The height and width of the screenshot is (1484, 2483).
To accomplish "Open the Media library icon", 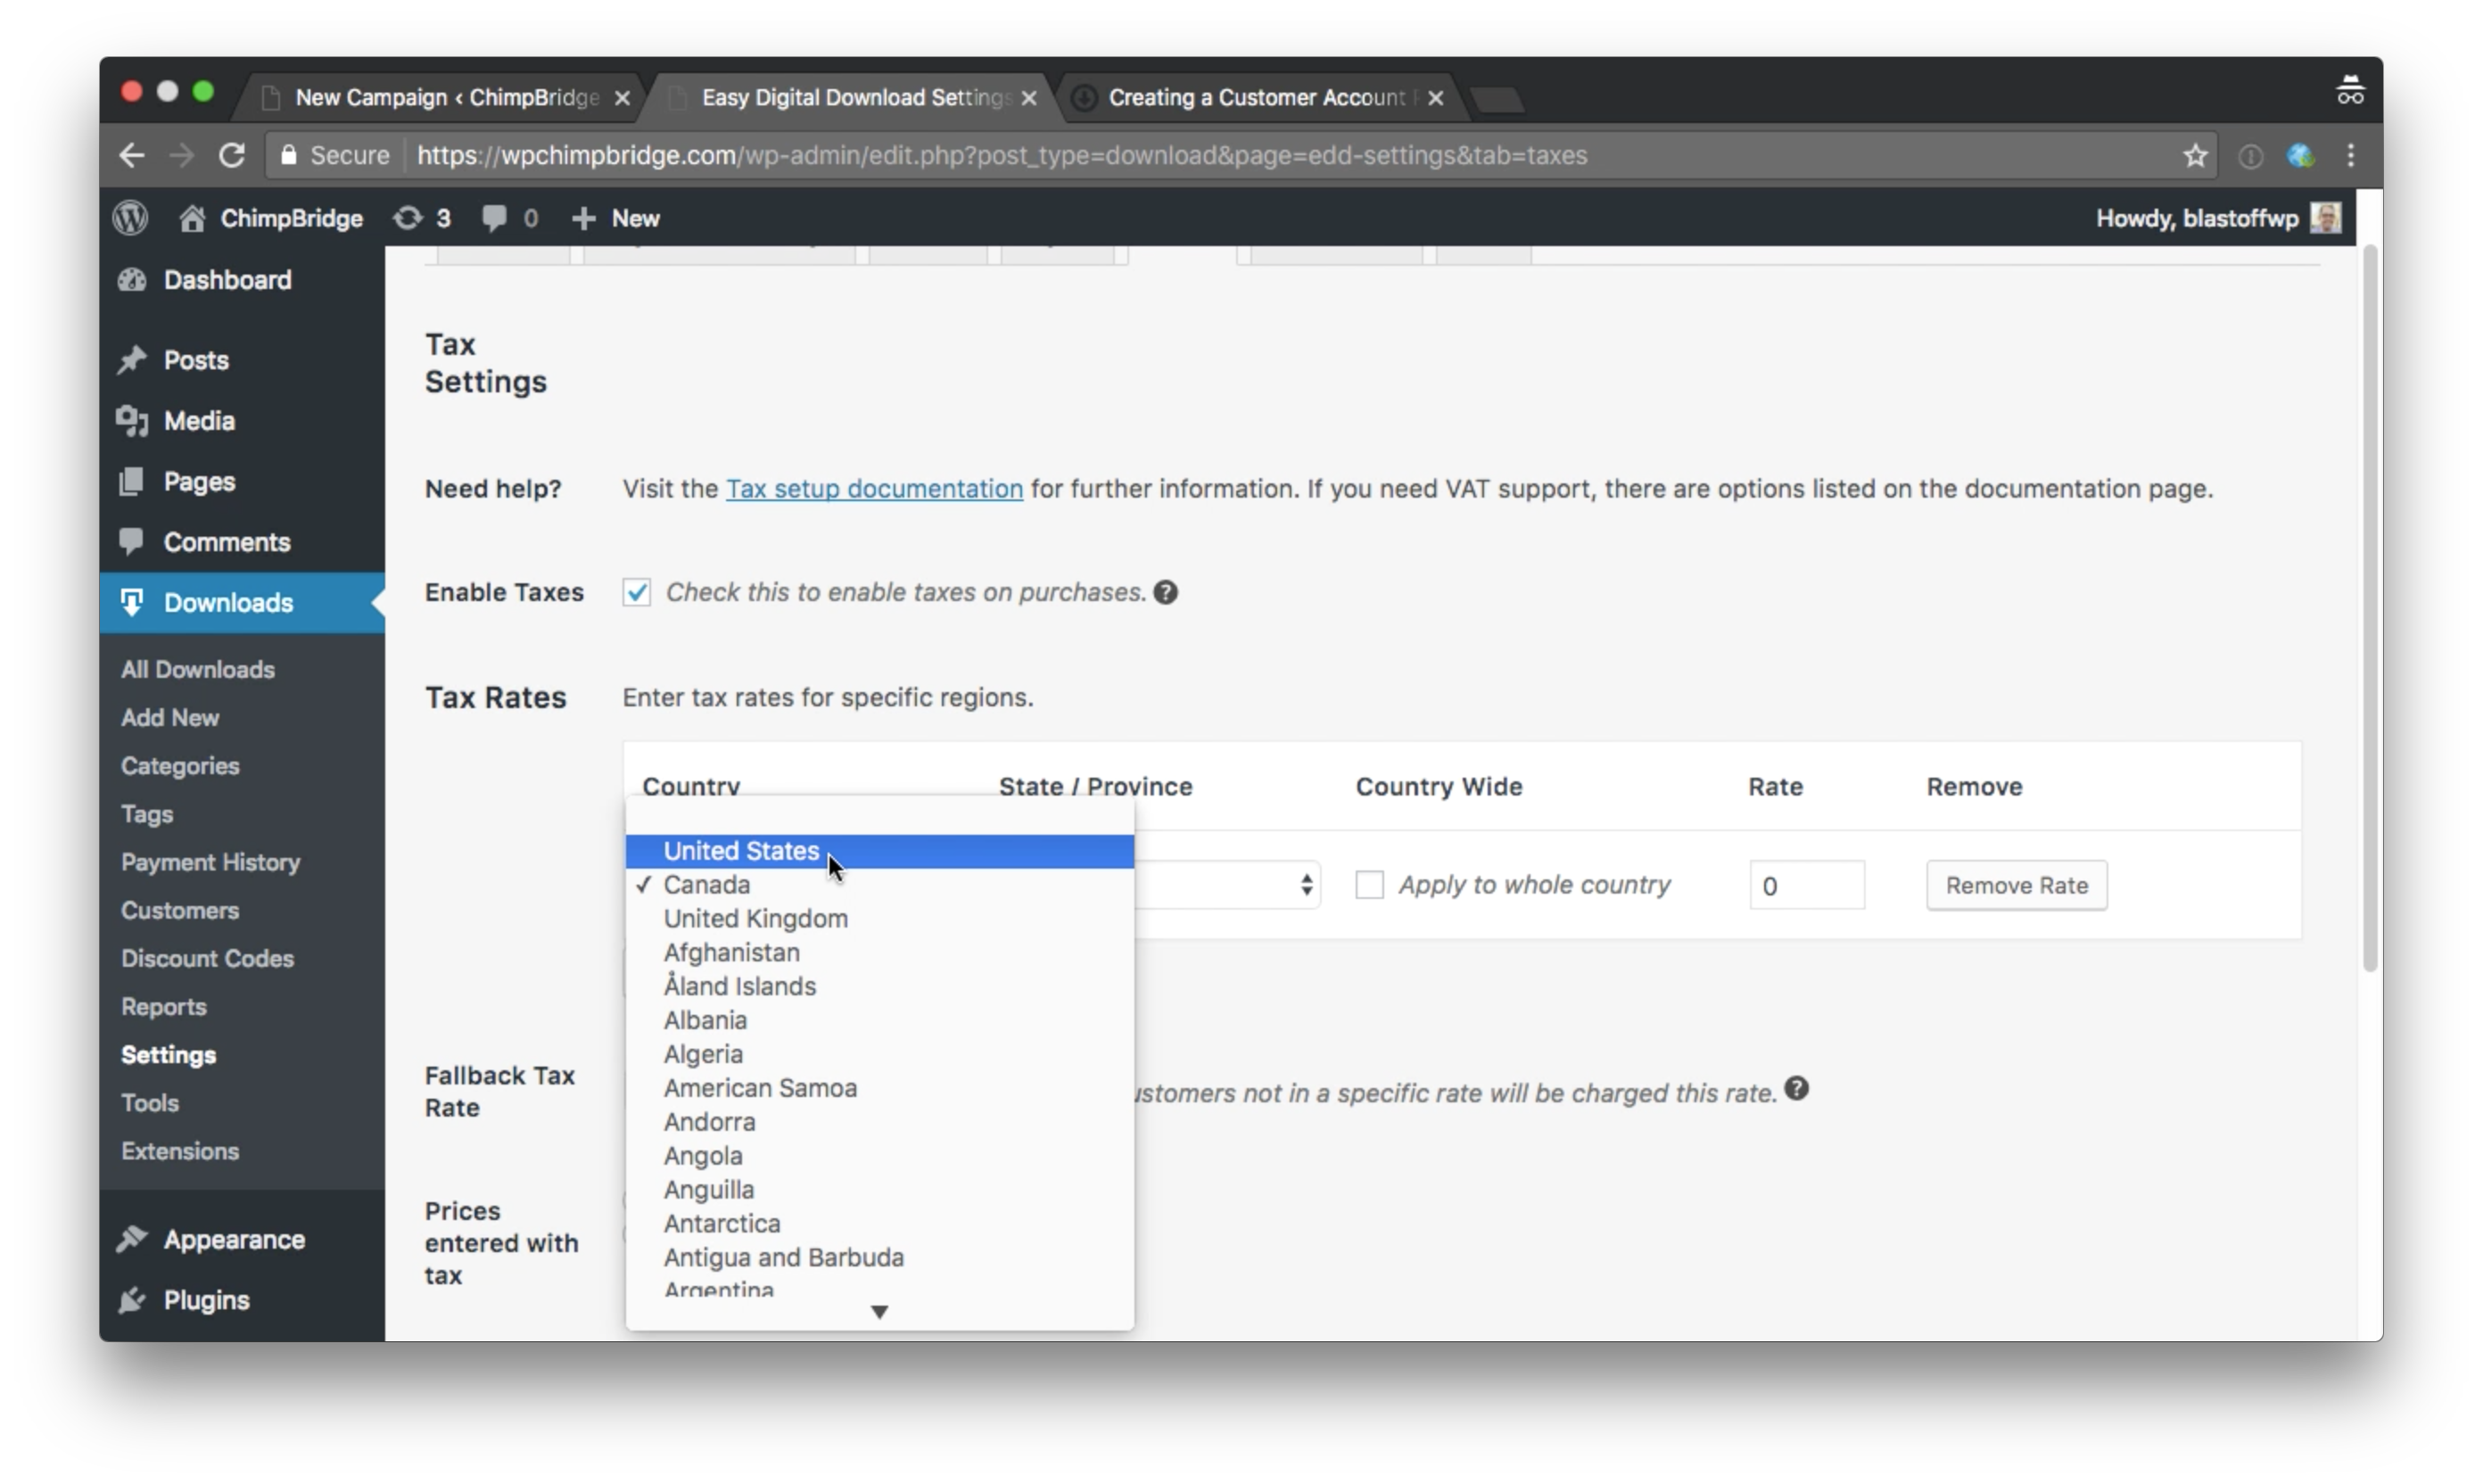I will (x=131, y=420).
